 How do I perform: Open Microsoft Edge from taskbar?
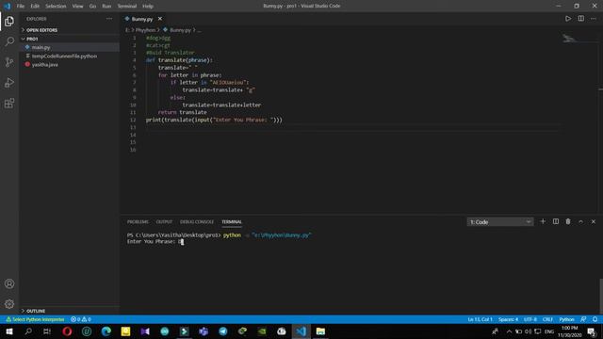click(x=106, y=331)
